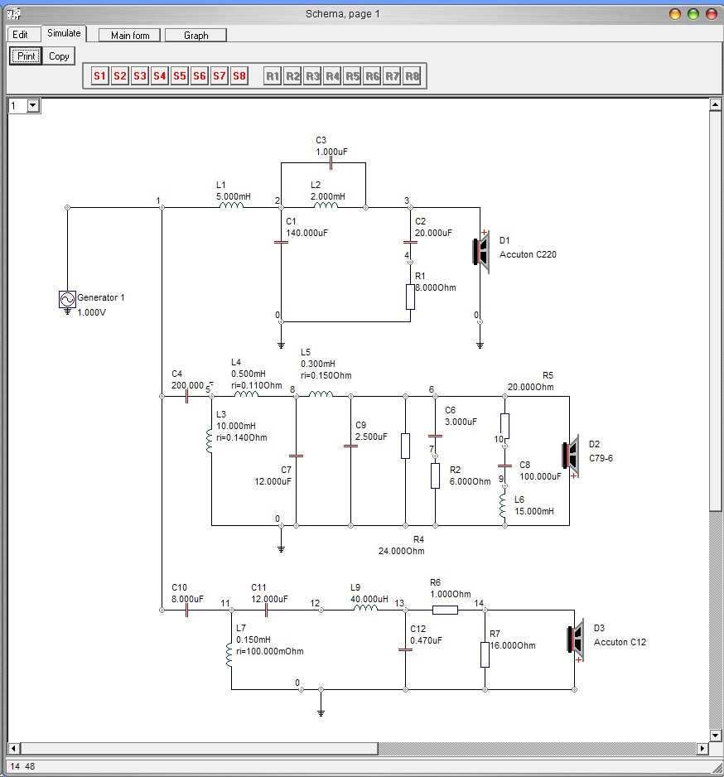Toggle the S1 switch button
This screenshot has height=777, width=724.
click(x=99, y=76)
